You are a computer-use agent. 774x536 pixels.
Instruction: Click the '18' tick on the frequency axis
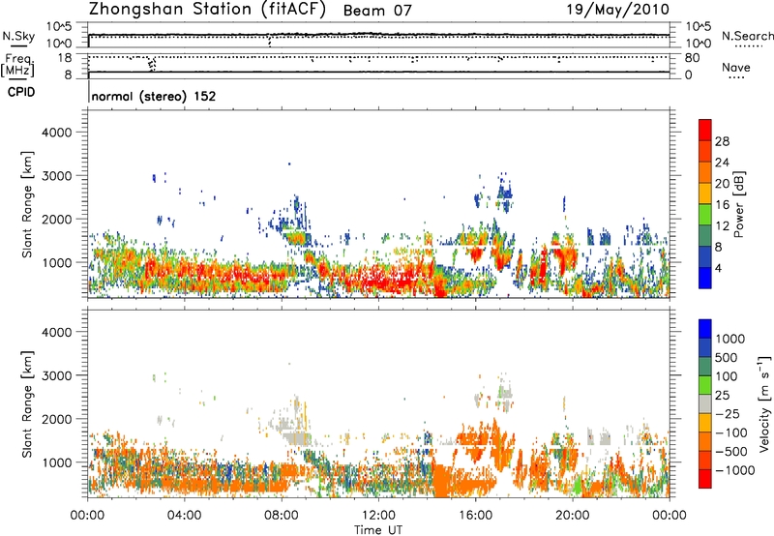click(x=65, y=58)
